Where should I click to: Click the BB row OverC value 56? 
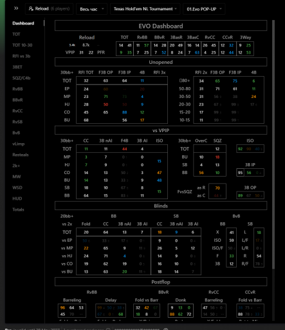(x=201, y=173)
